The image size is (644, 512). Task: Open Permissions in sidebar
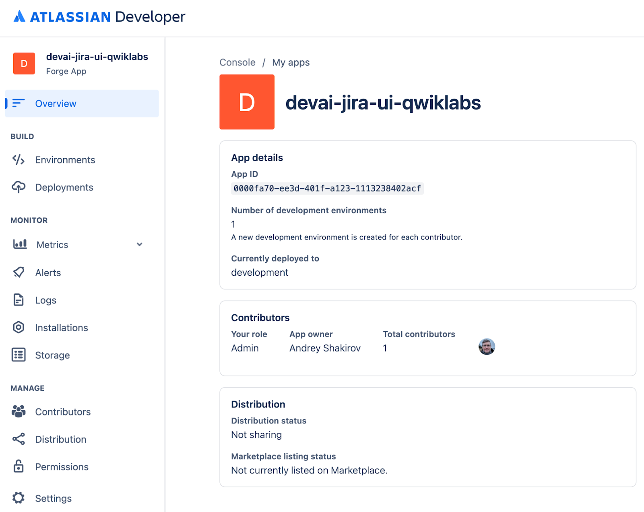click(62, 467)
